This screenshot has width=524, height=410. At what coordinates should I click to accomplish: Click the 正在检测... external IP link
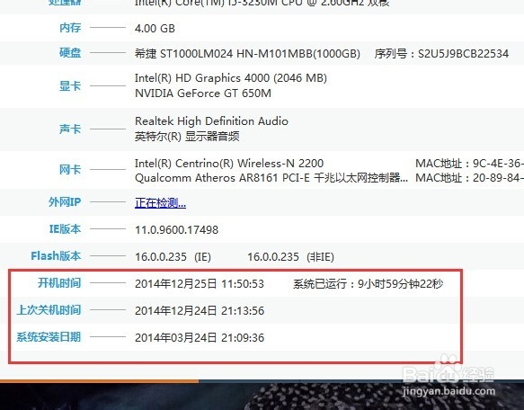tap(160, 202)
